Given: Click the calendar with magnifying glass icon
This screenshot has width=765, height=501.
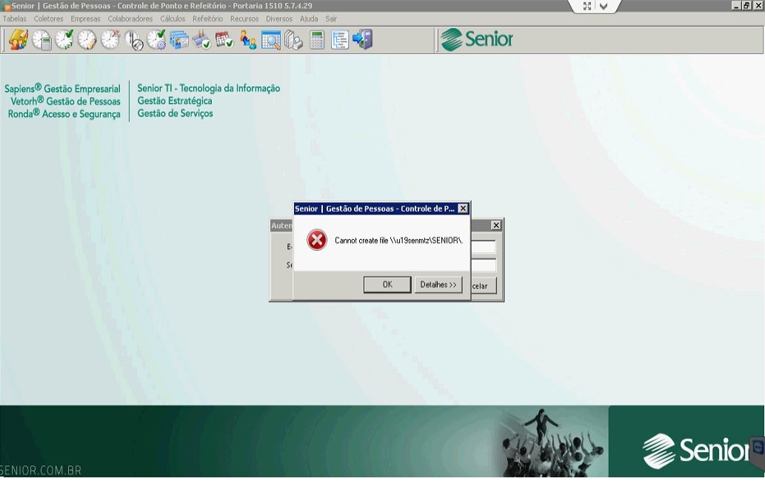Looking at the screenshot, I should click(271, 40).
